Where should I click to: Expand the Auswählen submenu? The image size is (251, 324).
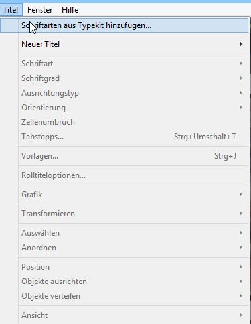(133, 233)
